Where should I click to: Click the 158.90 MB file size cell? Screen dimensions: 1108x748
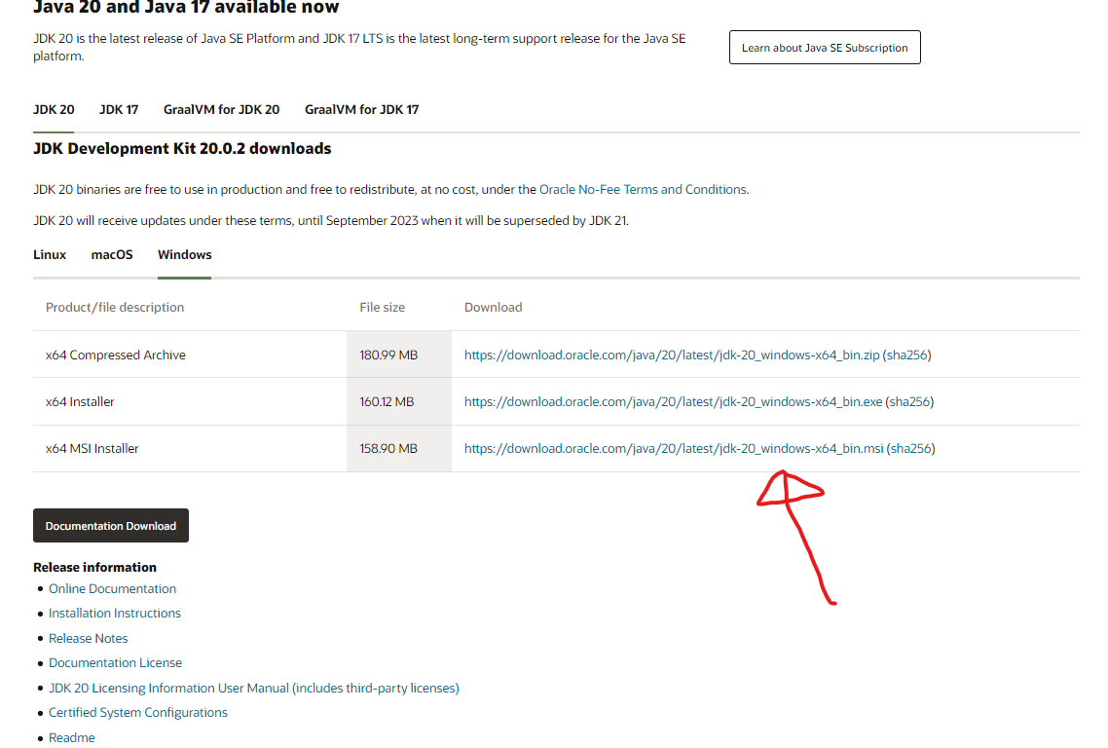point(399,448)
